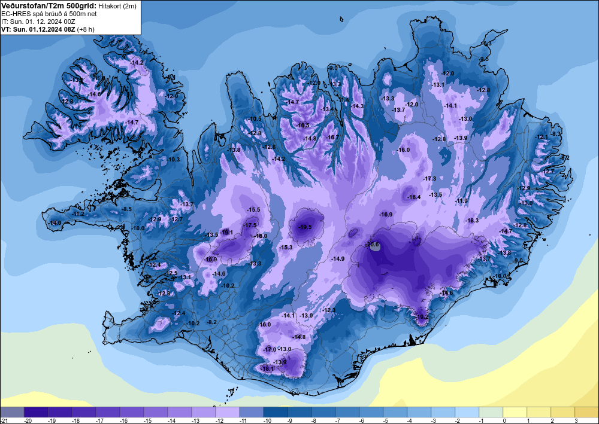Click the -10.3 temperature value

pyautogui.click(x=173, y=160)
